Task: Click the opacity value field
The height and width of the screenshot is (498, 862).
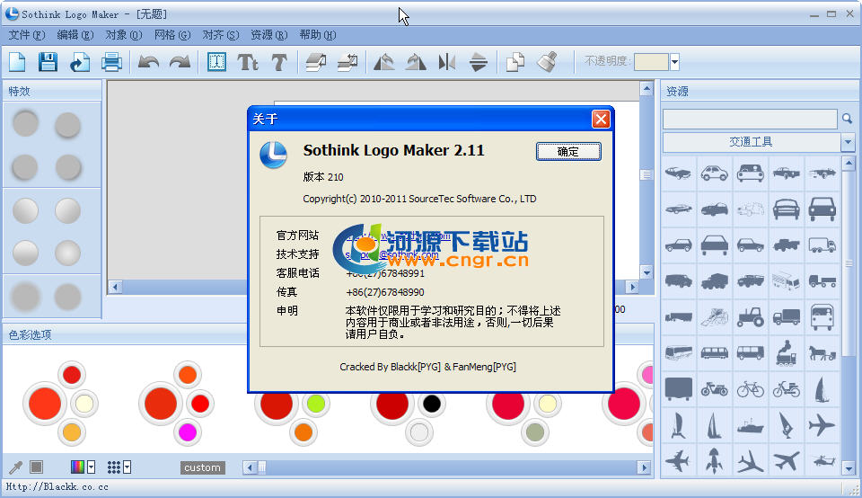Action: pyautogui.click(x=652, y=62)
